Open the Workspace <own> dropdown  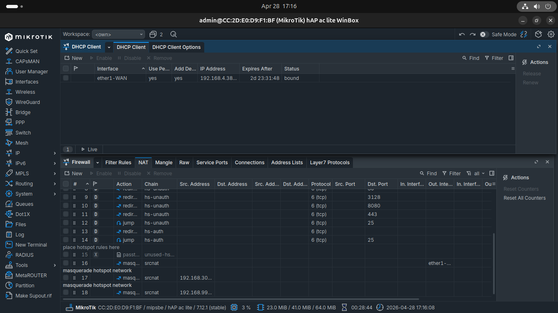[x=118, y=34]
